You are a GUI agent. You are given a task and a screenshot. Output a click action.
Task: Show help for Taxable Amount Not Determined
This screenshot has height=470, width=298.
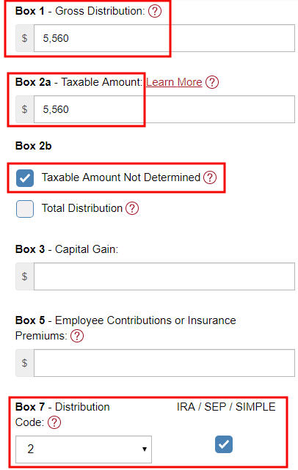tap(210, 177)
